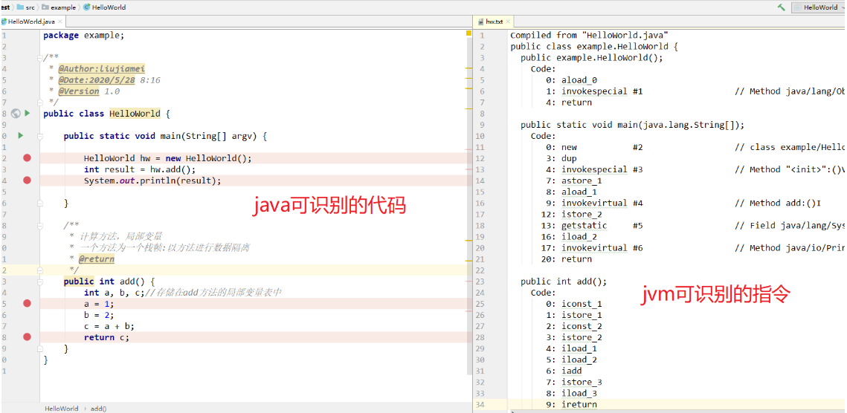The height and width of the screenshot is (413, 847).
Task: Switch to the HelloWorld.java tab
Action: pos(31,22)
